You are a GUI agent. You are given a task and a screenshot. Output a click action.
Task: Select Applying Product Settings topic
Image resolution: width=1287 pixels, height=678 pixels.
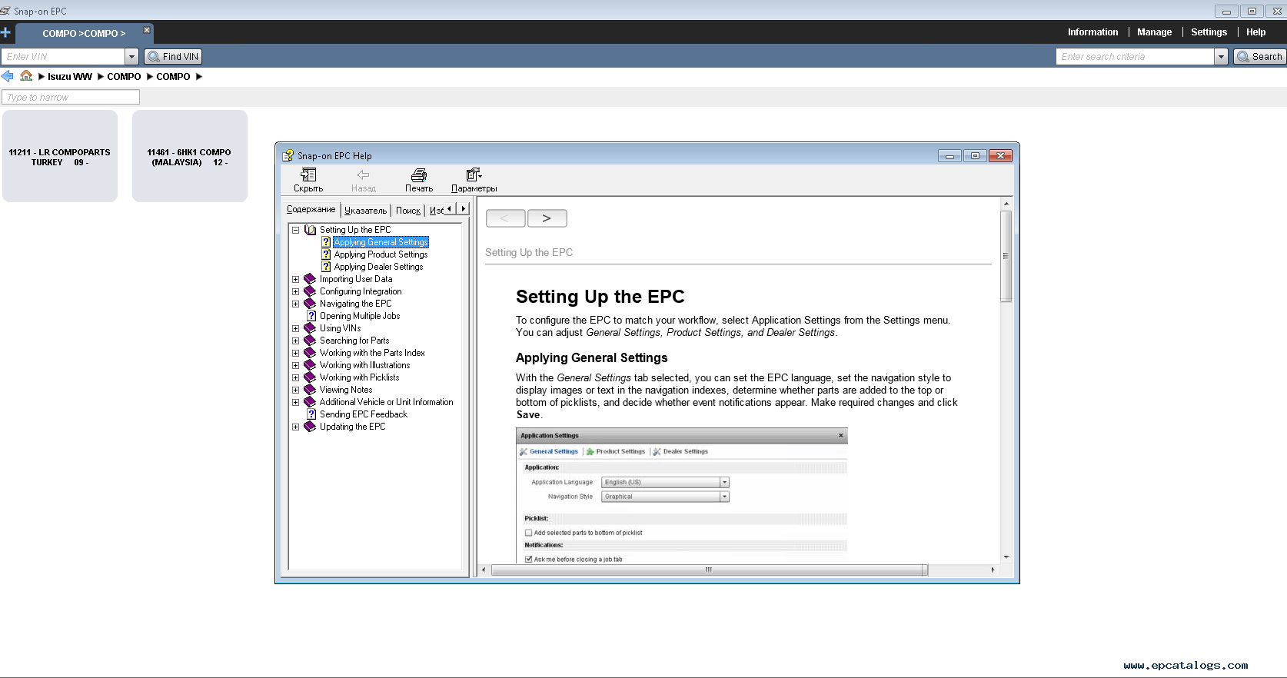(381, 254)
